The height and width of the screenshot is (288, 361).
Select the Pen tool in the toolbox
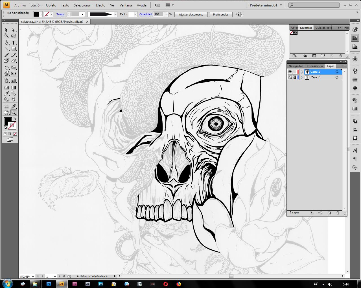(x=6, y=43)
